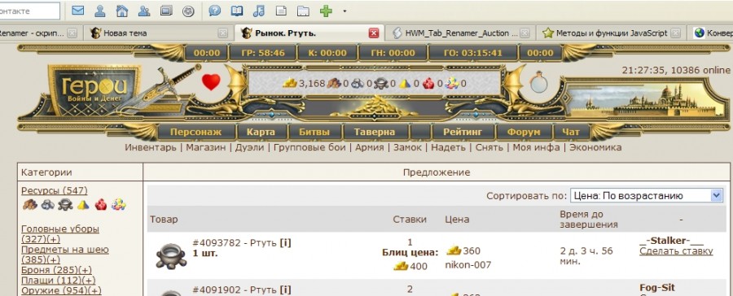Open the sort order dropdown
Viewport: 733px width, 296px height.
[647, 196]
